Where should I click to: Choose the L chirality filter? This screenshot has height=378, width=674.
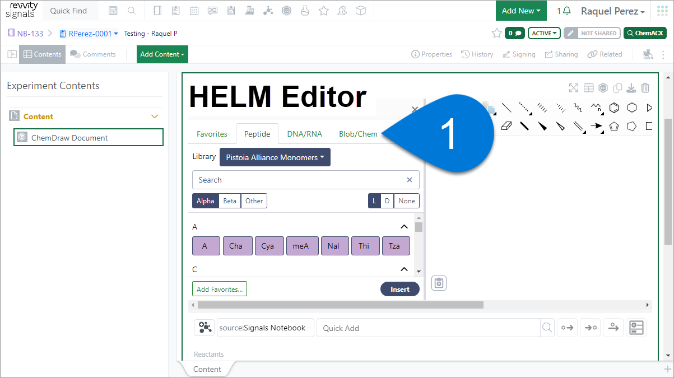click(x=374, y=201)
